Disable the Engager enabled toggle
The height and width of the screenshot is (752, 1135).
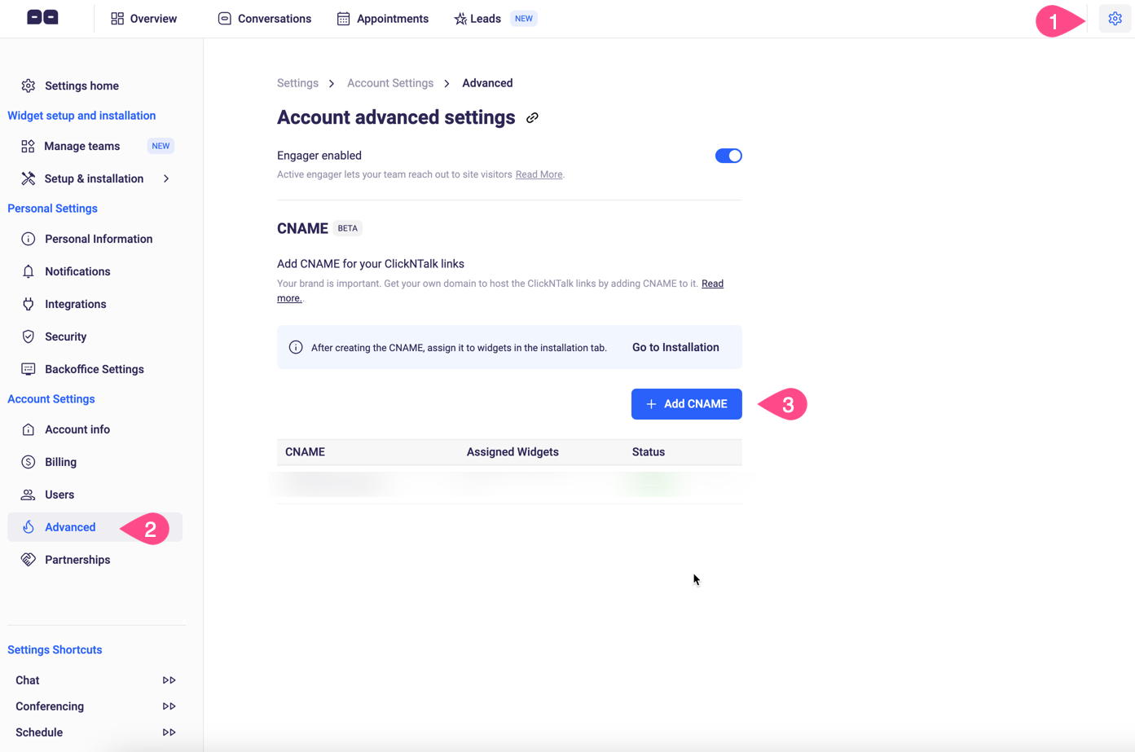tap(728, 155)
